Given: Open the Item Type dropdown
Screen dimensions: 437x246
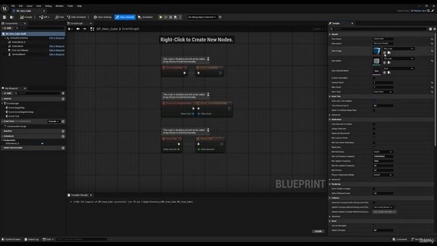Looking at the screenshot, I should tap(382, 92).
